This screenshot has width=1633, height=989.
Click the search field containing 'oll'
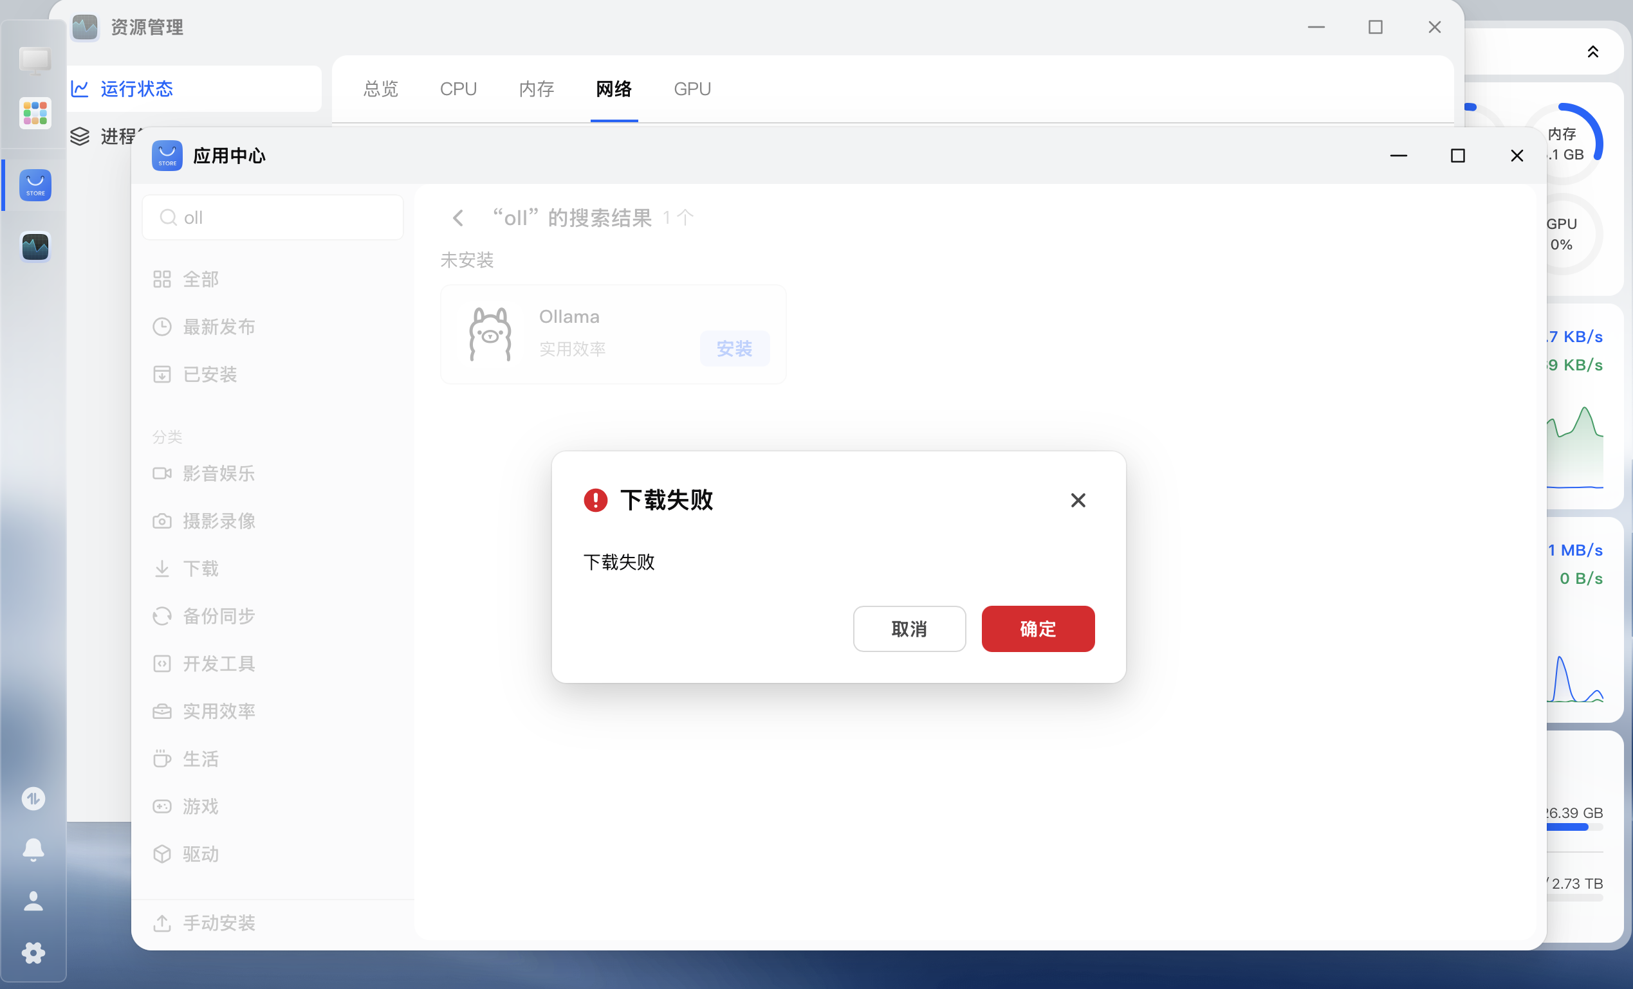[x=272, y=217]
